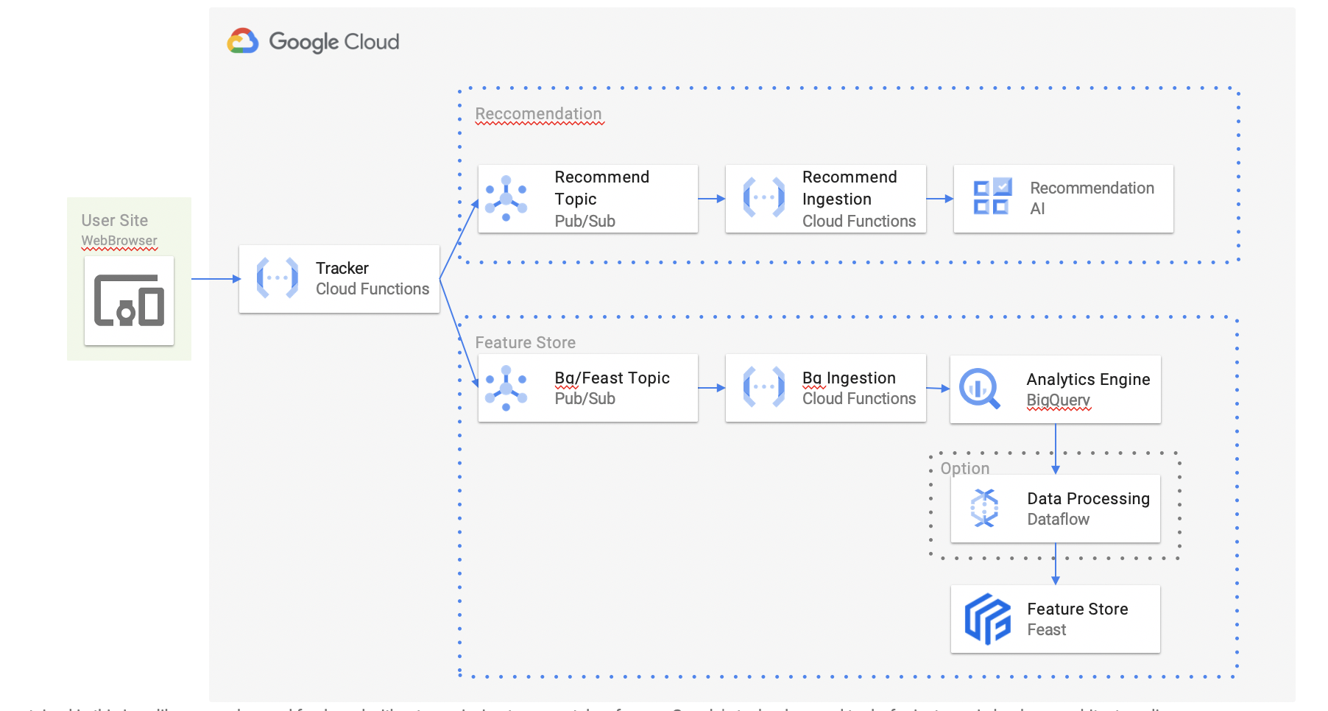Select 'Pub/Sub' under Recommend Topic
Viewport: 1328px width, 711px height.
coord(585,221)
